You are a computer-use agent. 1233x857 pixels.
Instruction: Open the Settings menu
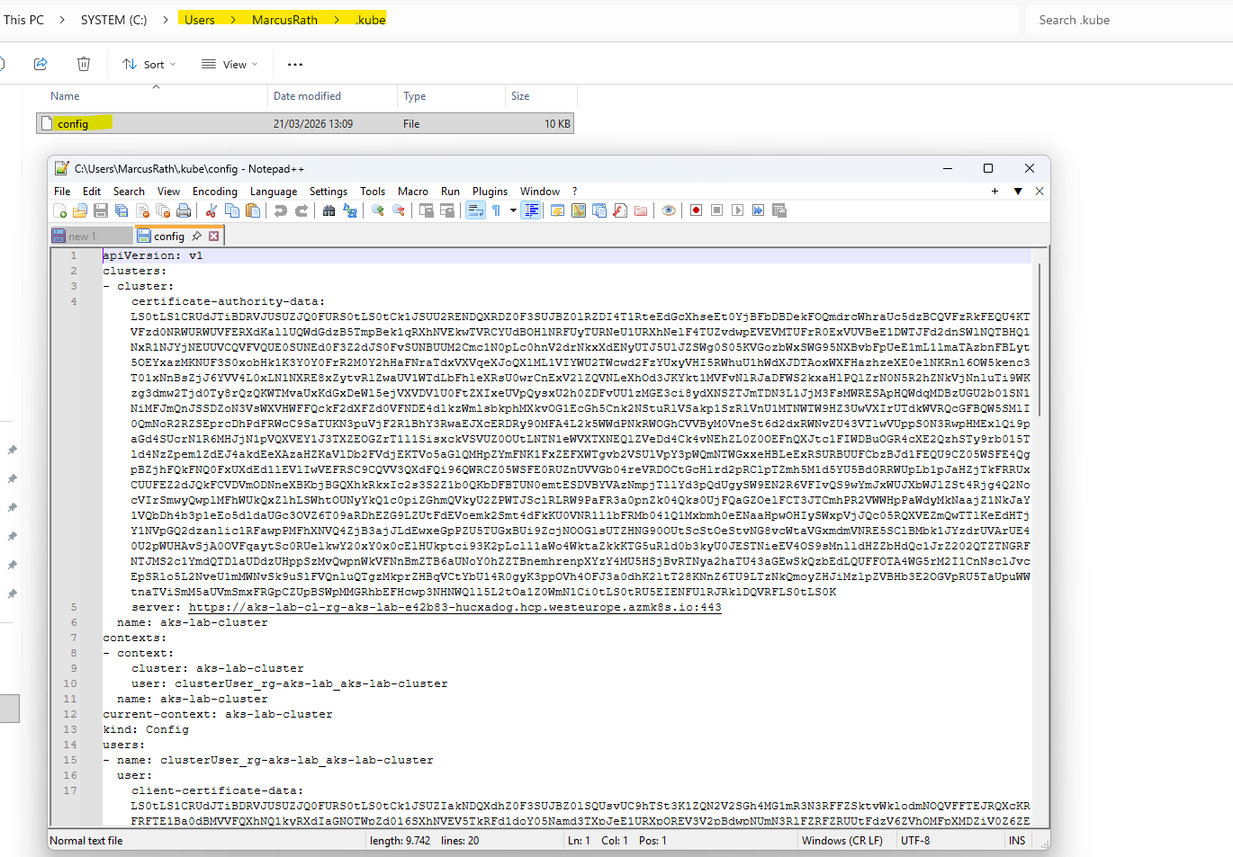(328, 192)
